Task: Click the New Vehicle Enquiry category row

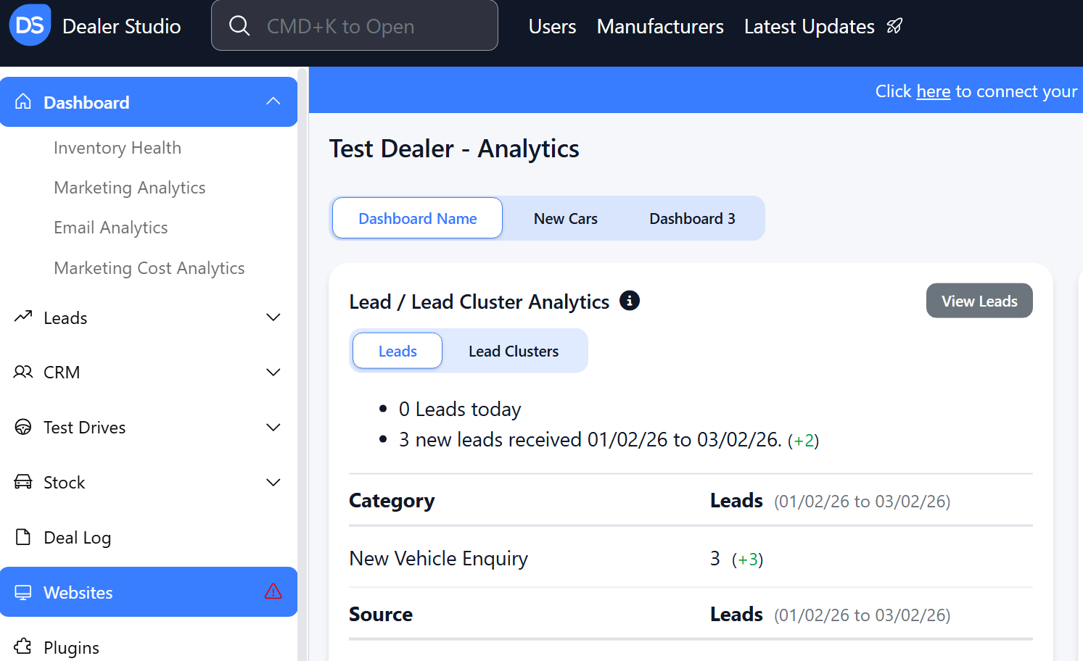Action: [x=691, y=558]
